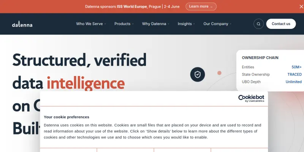The height and width of the screenshot is (152, 304).
Task: Open the Why Datenna dropdown
Action: click(x=155, y=24)
